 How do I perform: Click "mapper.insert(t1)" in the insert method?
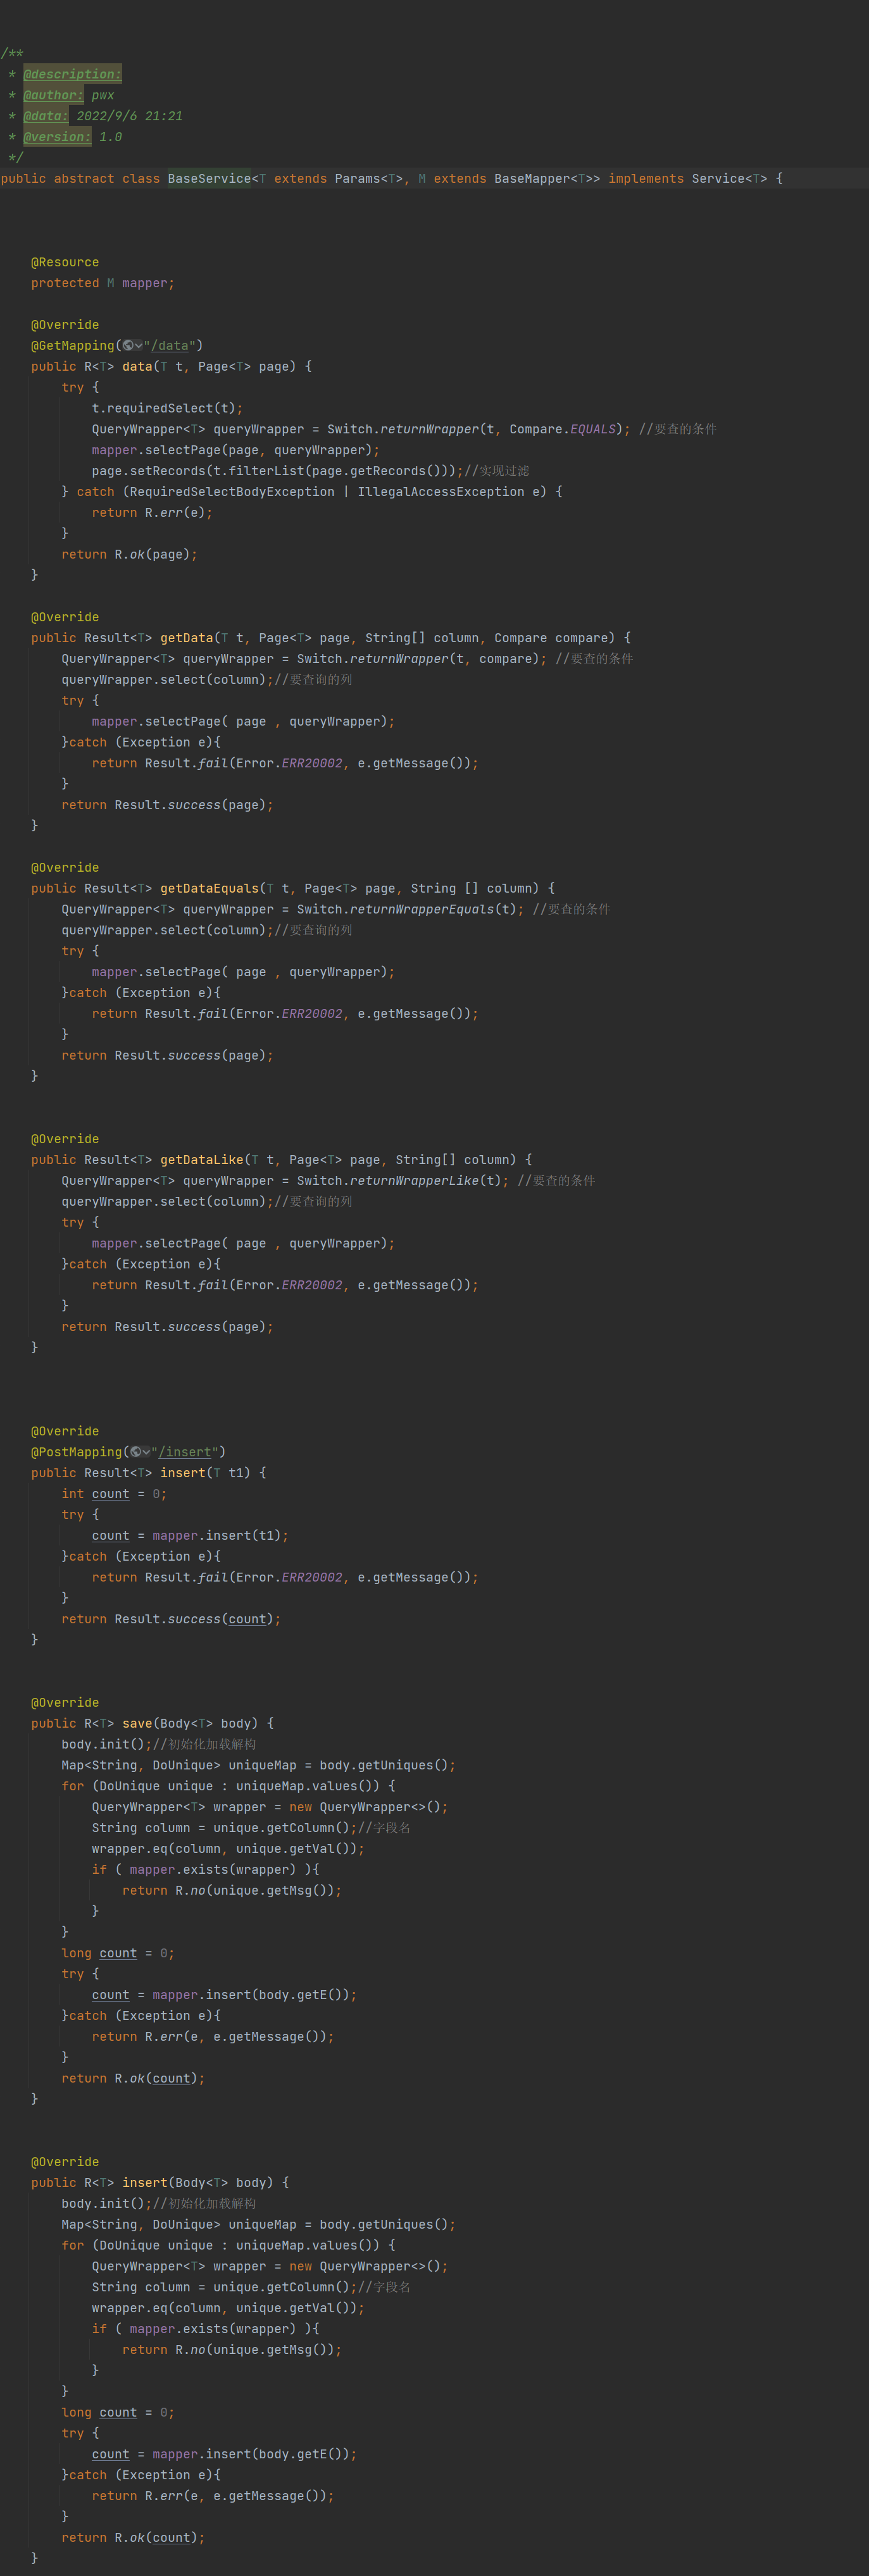tap(217, 1536)
